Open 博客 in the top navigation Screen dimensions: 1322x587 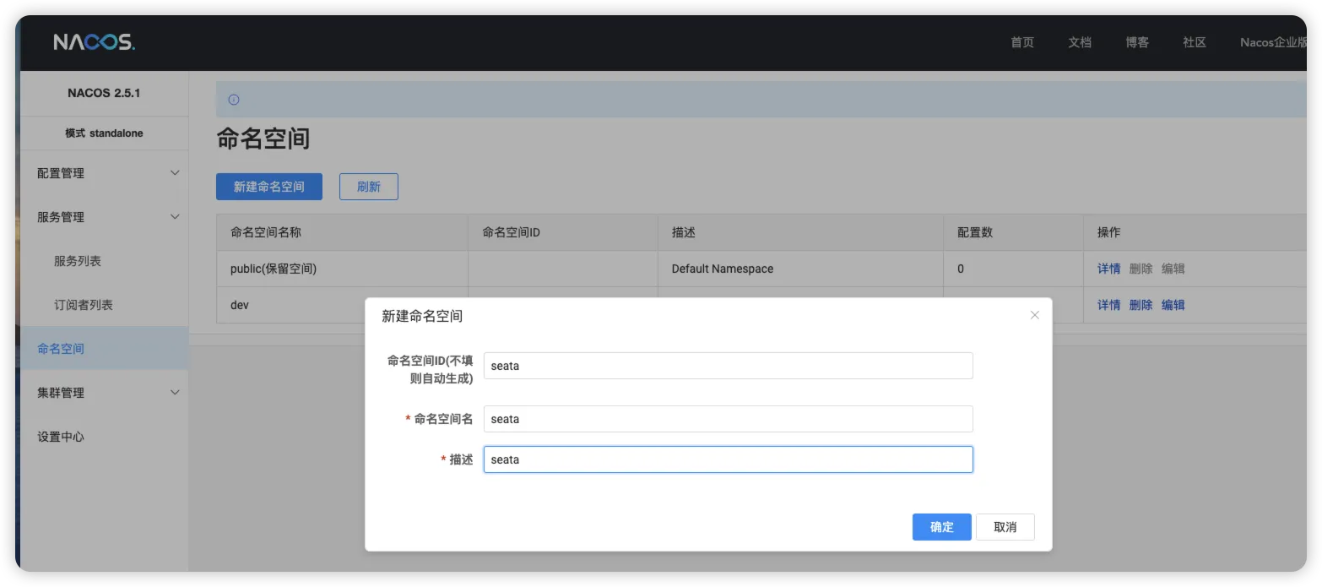pyautogui.click(x=1137, y=42)
